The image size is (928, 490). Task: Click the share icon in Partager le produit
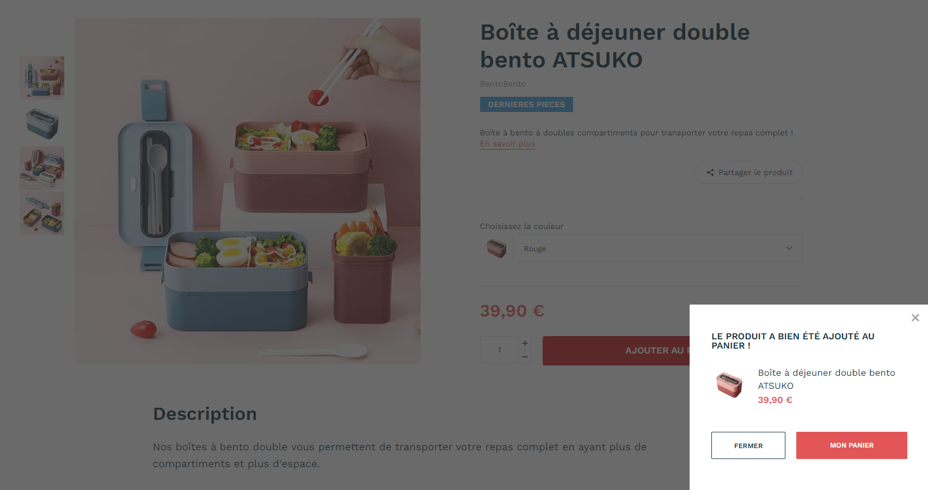point(710,172)
